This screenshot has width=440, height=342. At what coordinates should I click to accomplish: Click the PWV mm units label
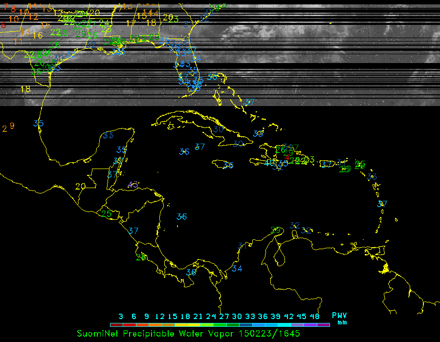(340, 319)
